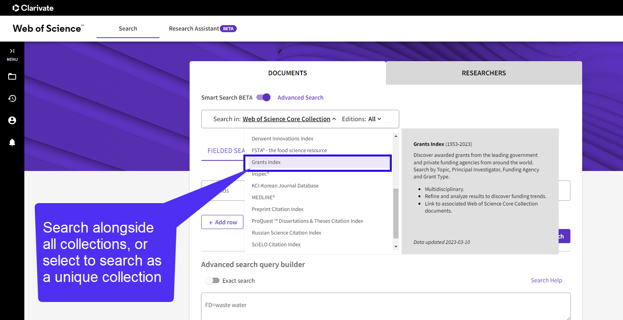Click the Web of Science logo
The width and height of the screenshot is (623, 320).
point(48,29)
